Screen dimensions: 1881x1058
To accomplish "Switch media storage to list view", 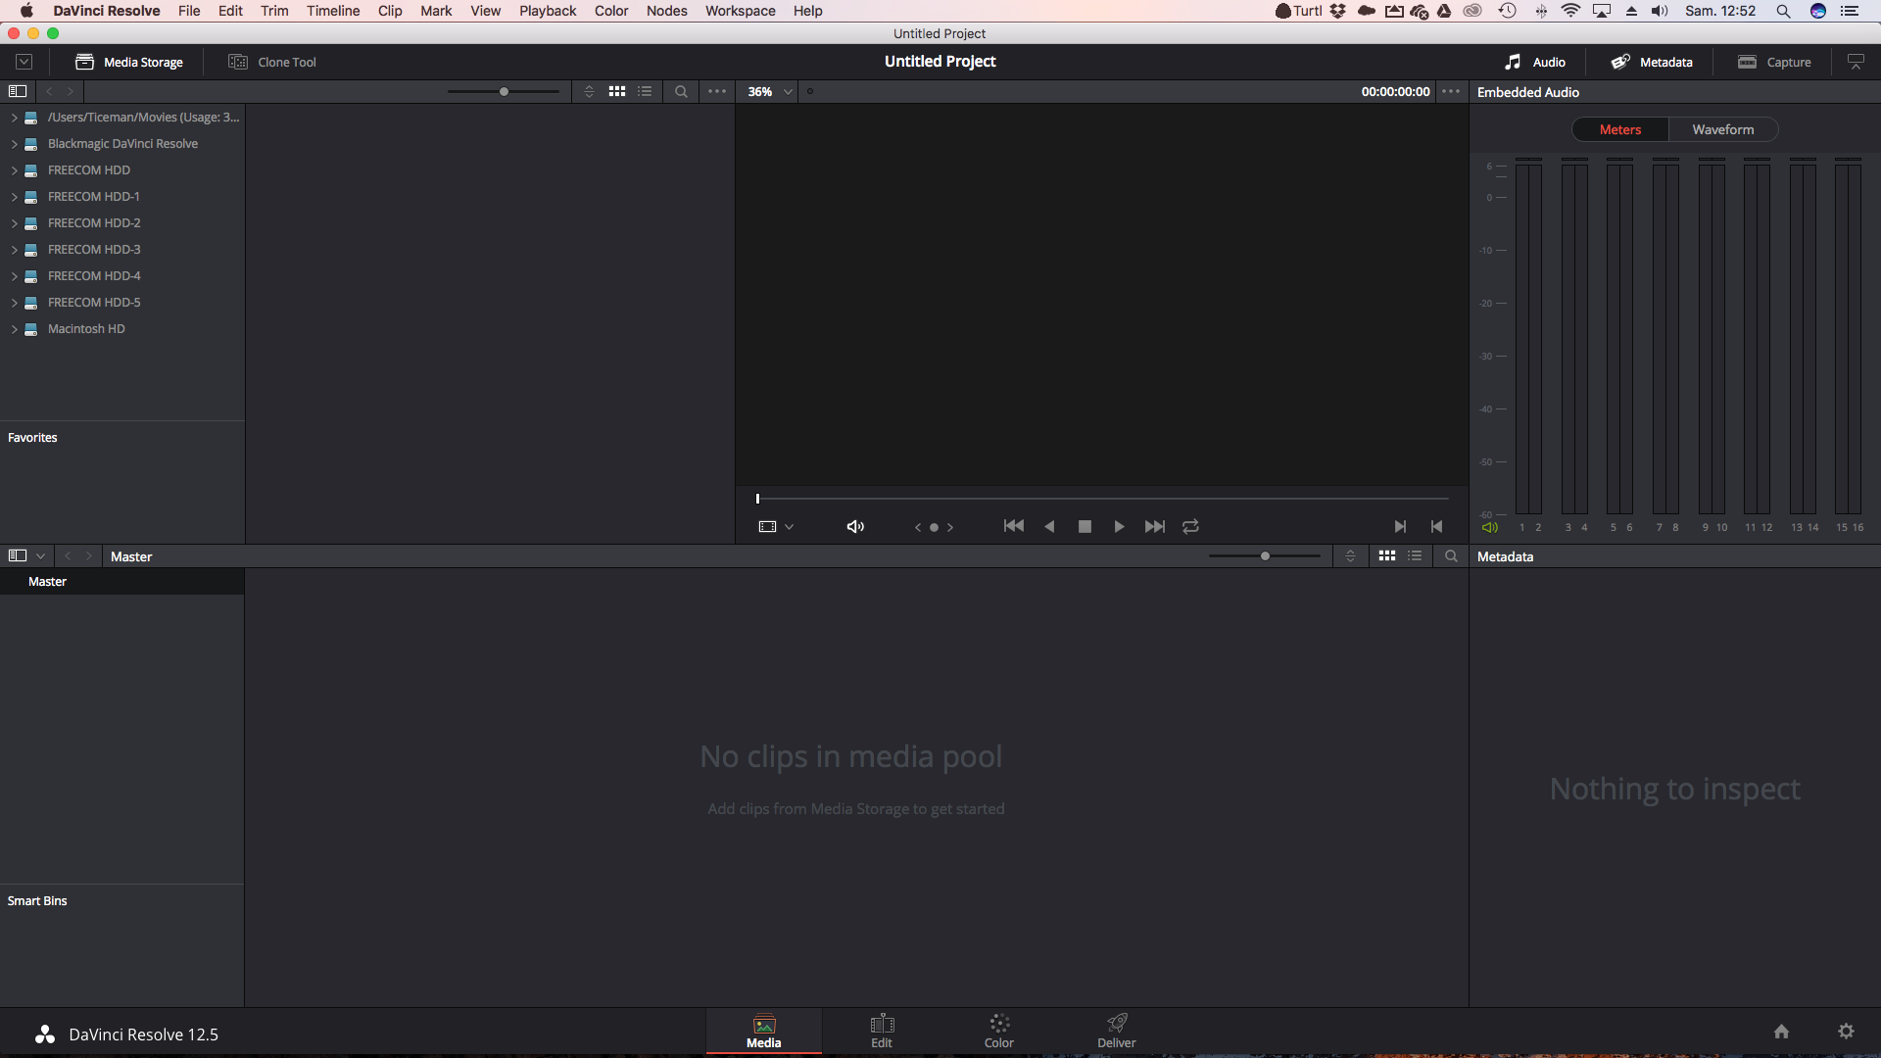I will coord(645,91).
